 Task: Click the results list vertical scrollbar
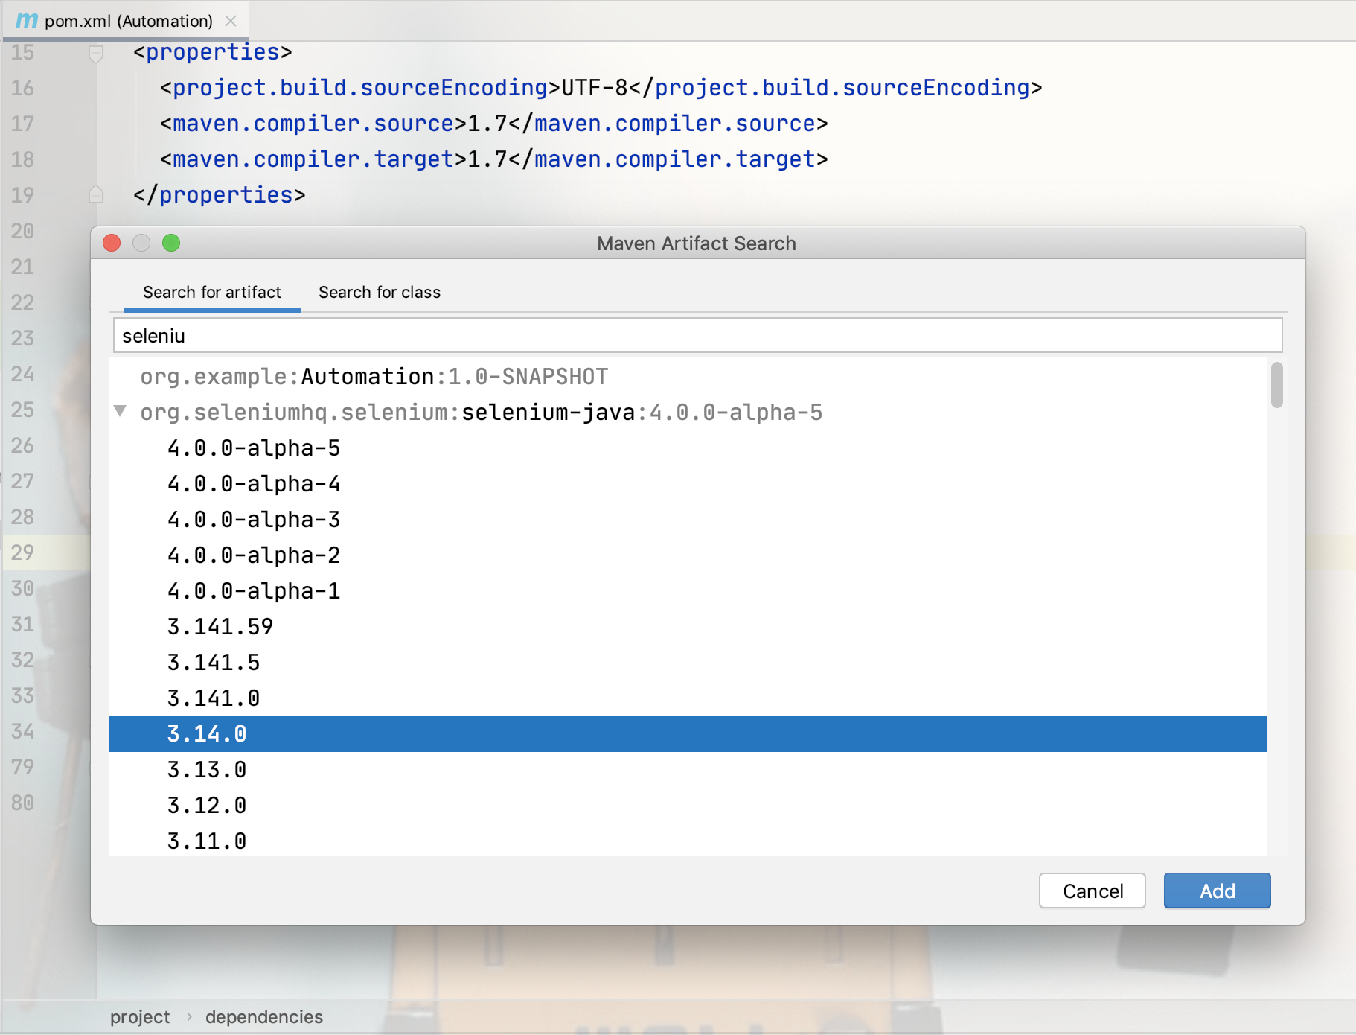click(1276, 386)
